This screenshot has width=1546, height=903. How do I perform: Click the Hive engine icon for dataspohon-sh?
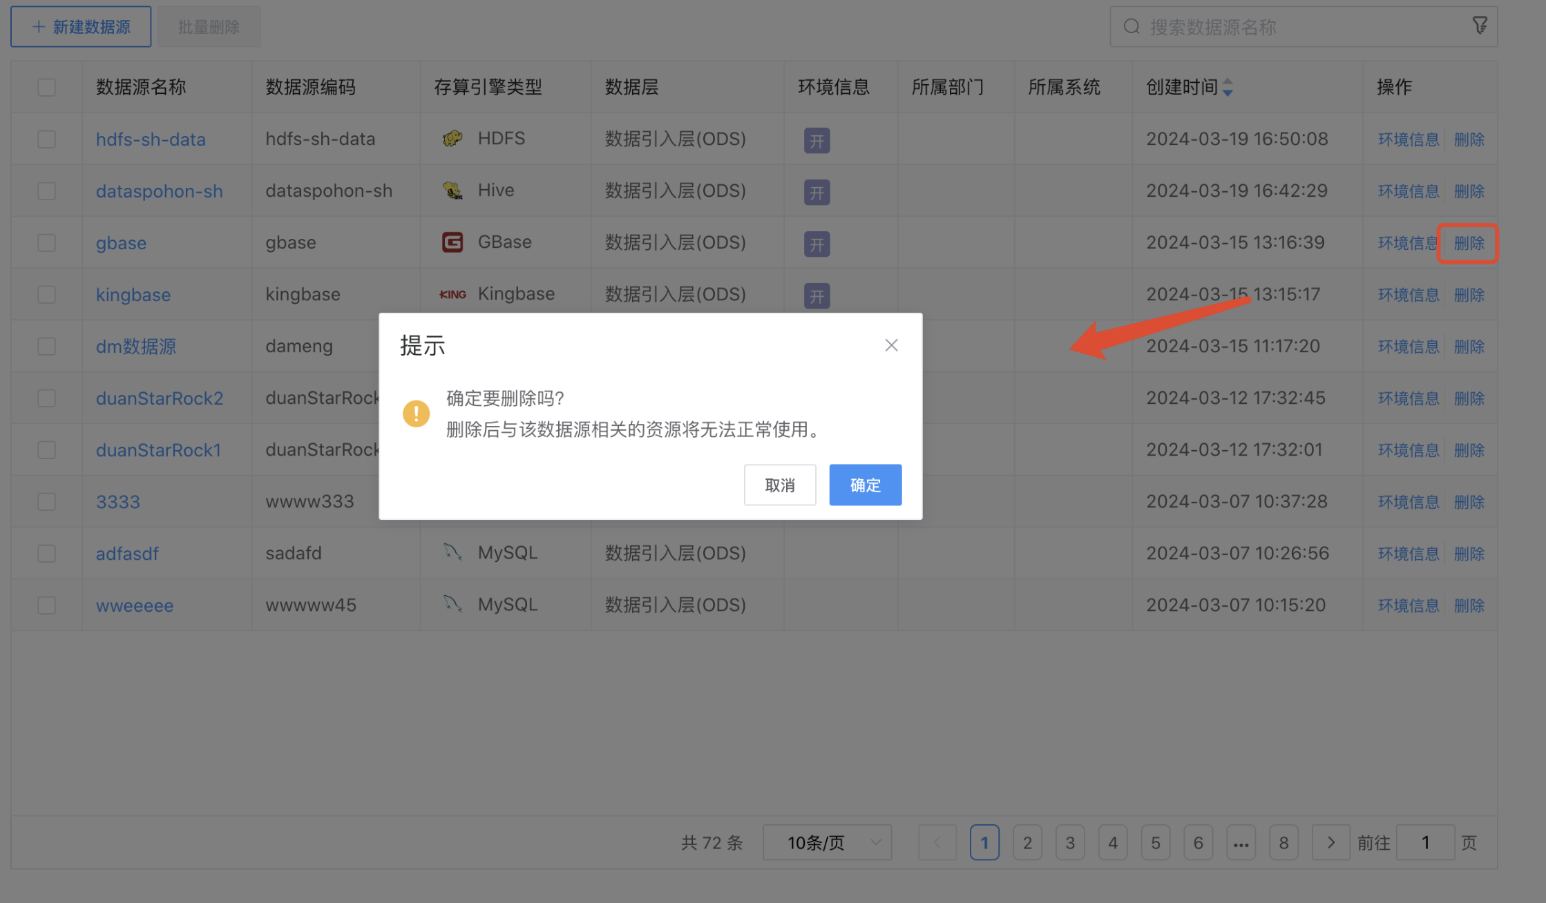(452, 190)
